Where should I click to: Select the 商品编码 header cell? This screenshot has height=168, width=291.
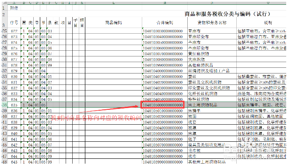pyautogui.click(x=114, y=23)
